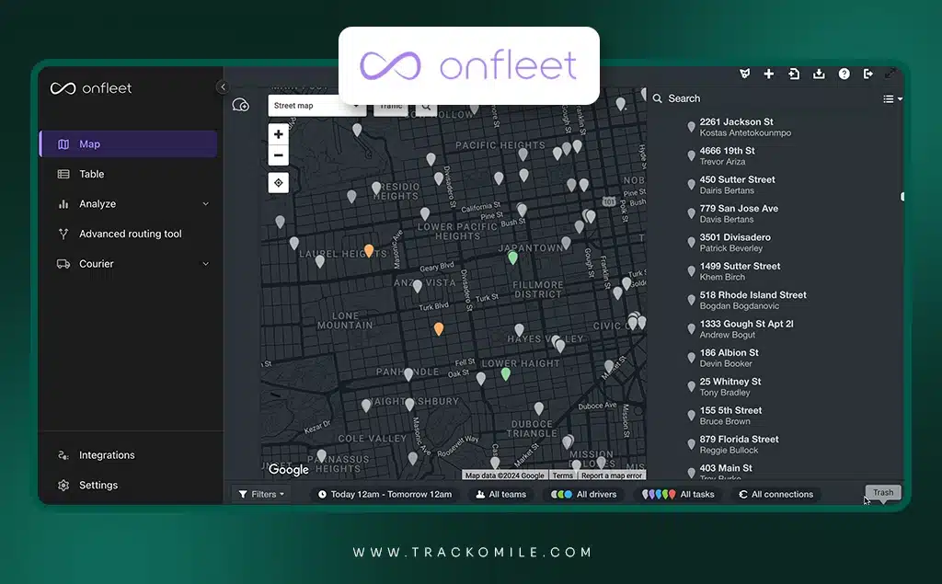Zoom in on the map
Viewport: 942px width, 584px height.
[x=278, y=134]
